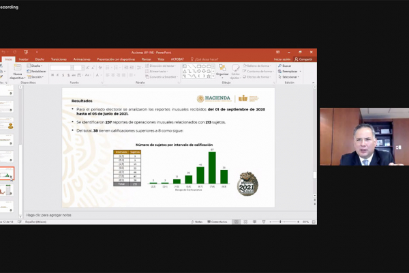
Task: Click the zoom slider in status bar
Action: tap(284, 222)
